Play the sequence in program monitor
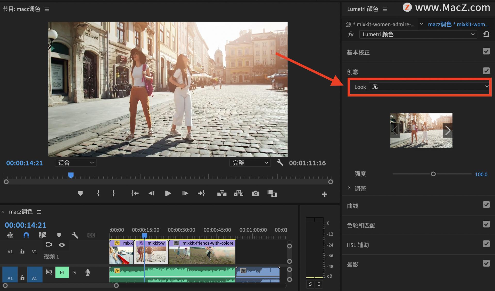Viewport: 495px width, 291px height. point(168,193)
